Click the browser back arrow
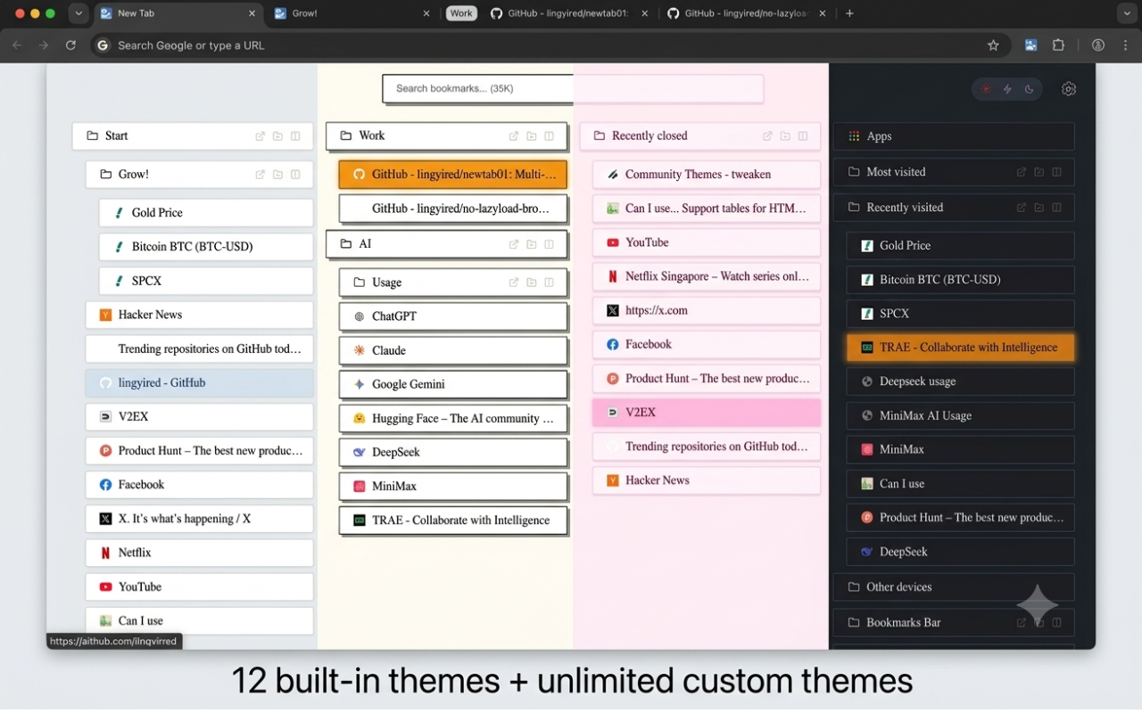The height and width of the screenshot is (713, 1142). click(17, 45)
